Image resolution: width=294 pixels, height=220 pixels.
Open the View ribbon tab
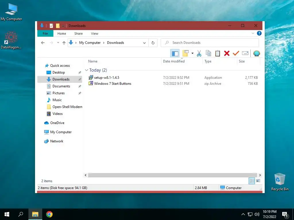click(94, 34)
